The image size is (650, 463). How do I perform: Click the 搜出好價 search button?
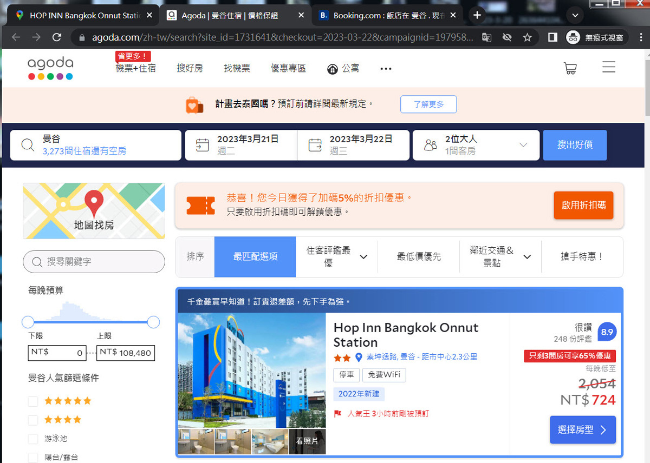pyautogui.click(x=575, y=145)
